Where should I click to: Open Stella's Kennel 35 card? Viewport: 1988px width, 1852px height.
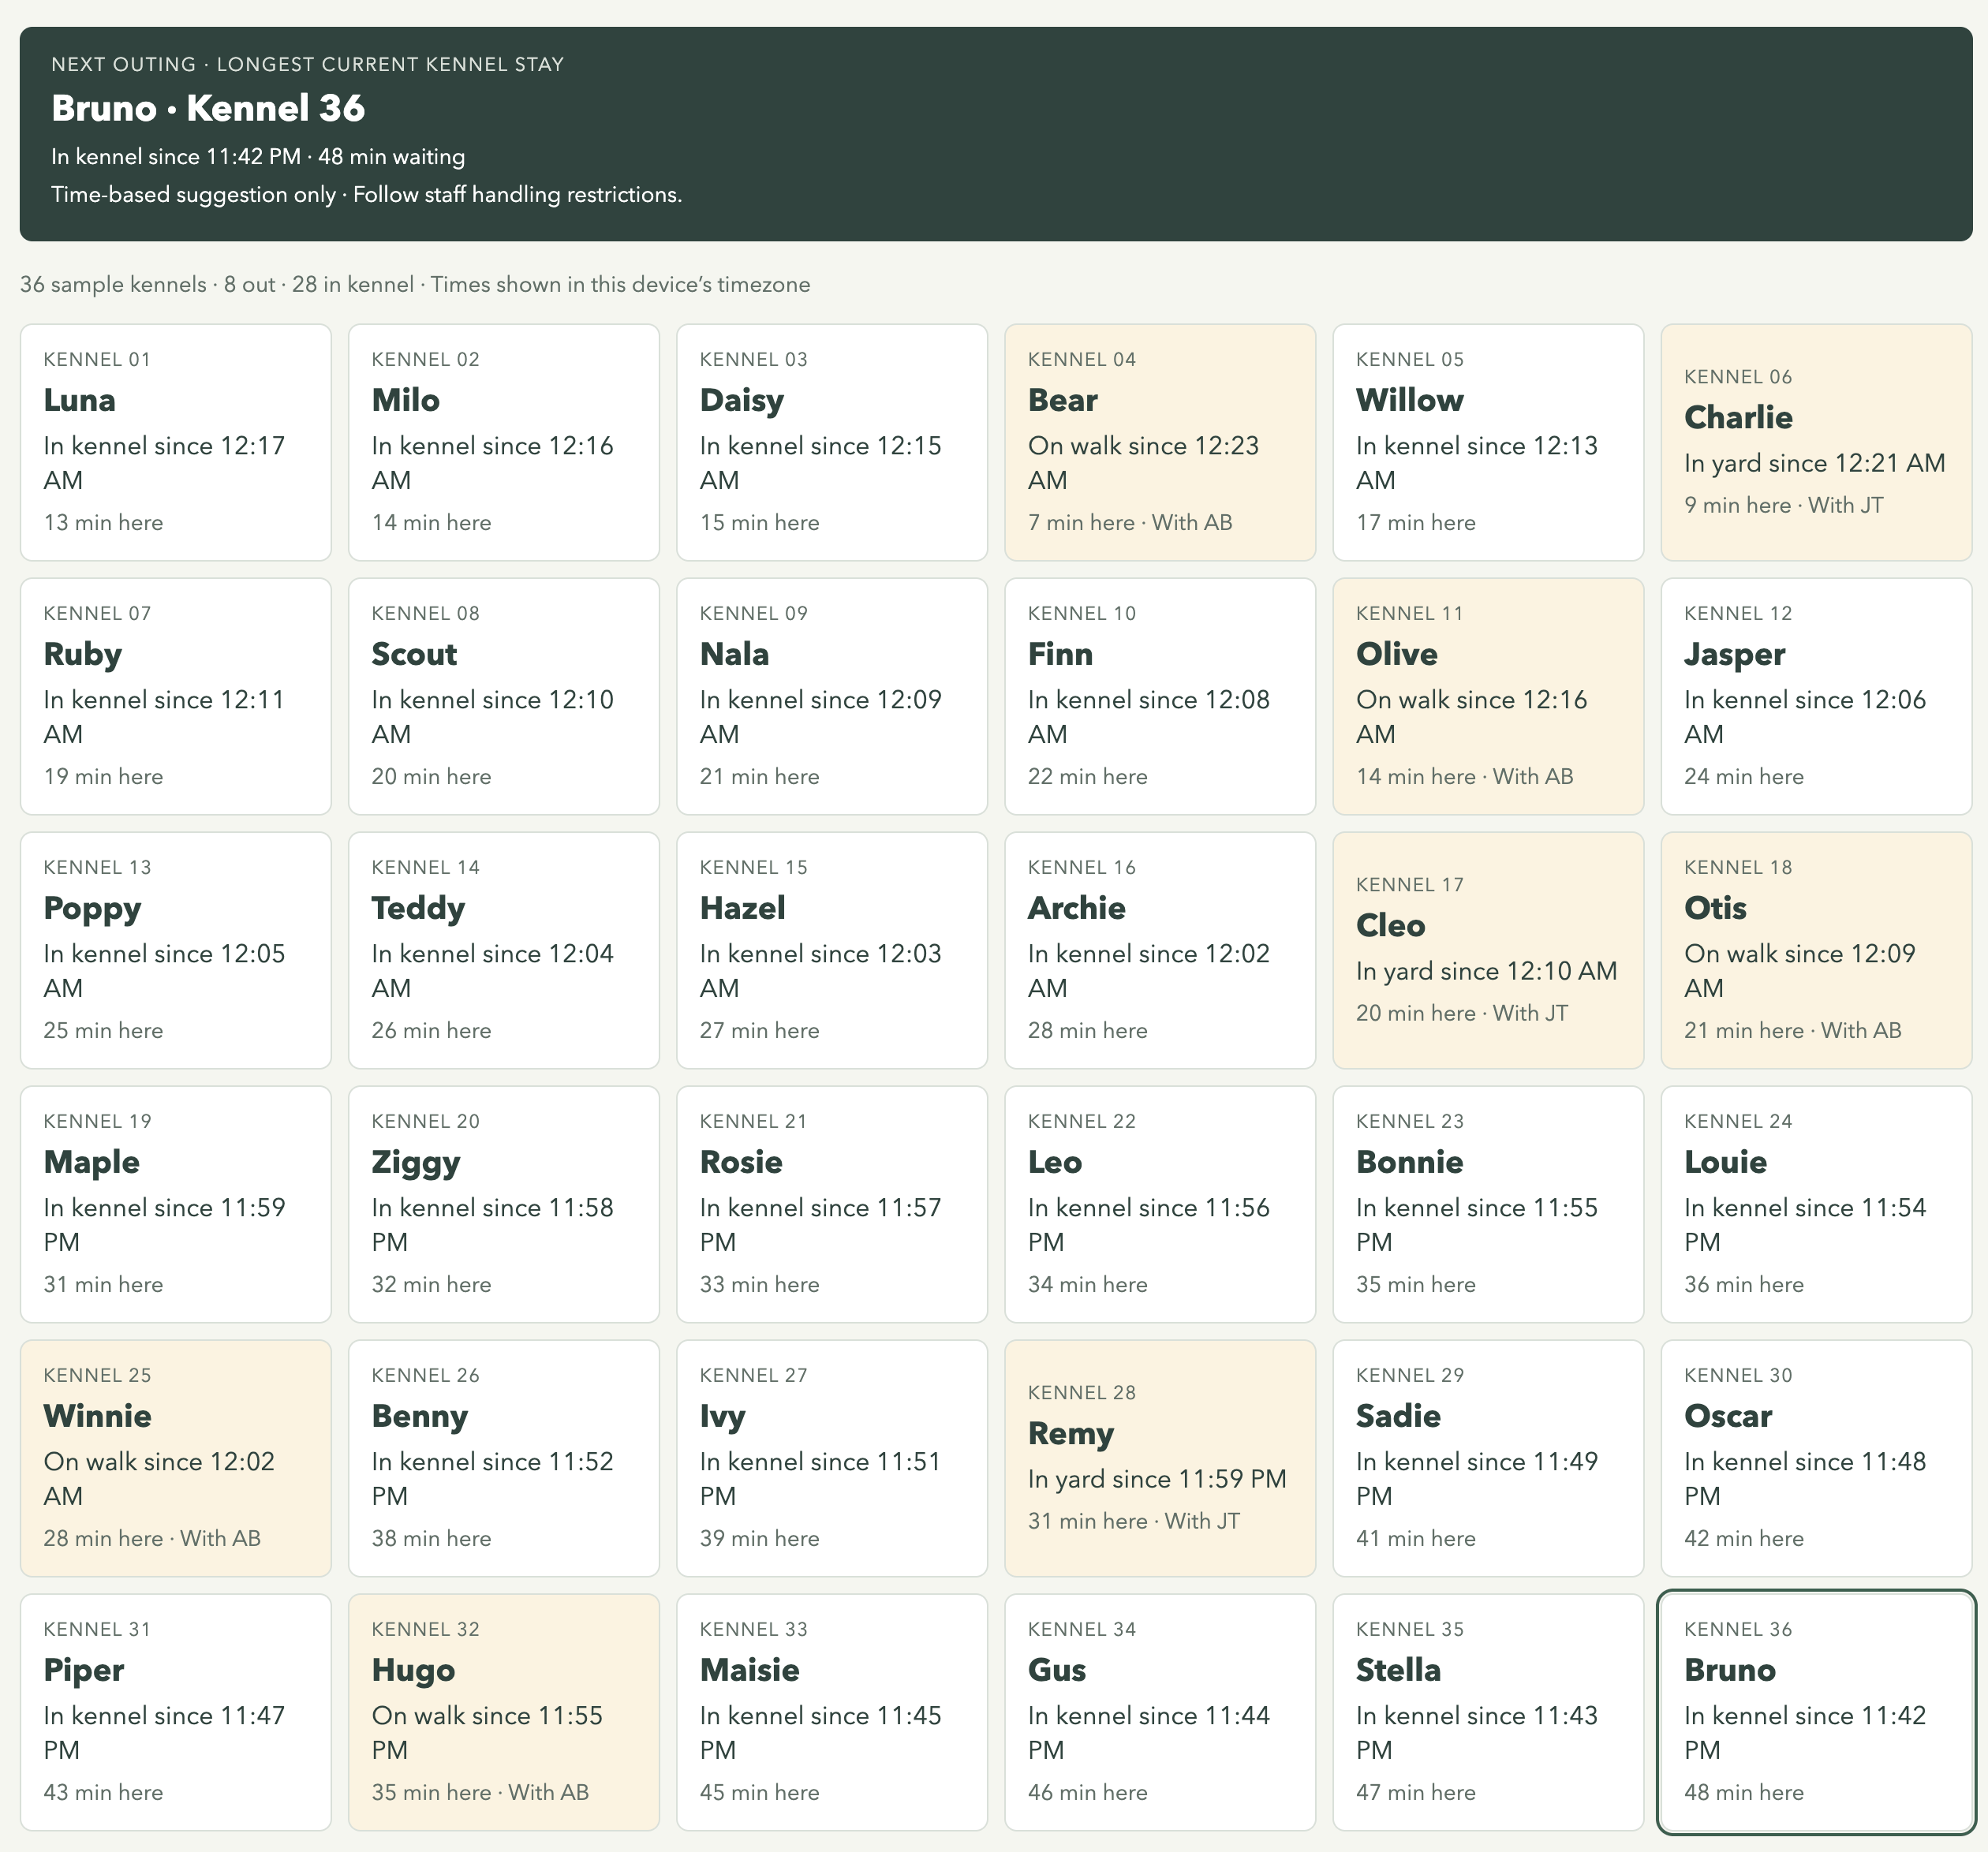1488,1712
